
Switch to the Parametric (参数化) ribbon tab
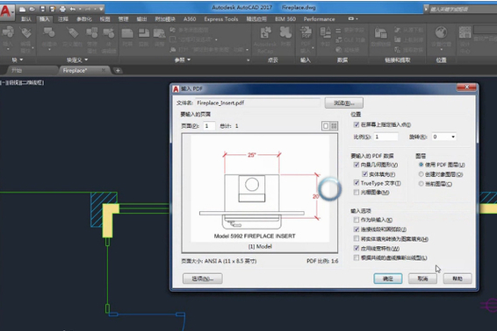(x=84, y=19)
